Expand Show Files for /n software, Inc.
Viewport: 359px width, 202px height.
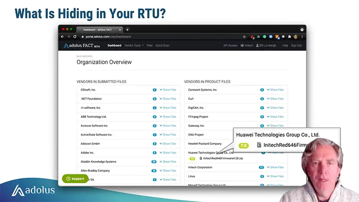pos(168,108)
